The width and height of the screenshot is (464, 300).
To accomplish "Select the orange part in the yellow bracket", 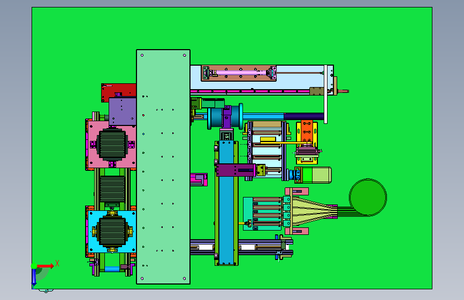I will coord(307,132).
